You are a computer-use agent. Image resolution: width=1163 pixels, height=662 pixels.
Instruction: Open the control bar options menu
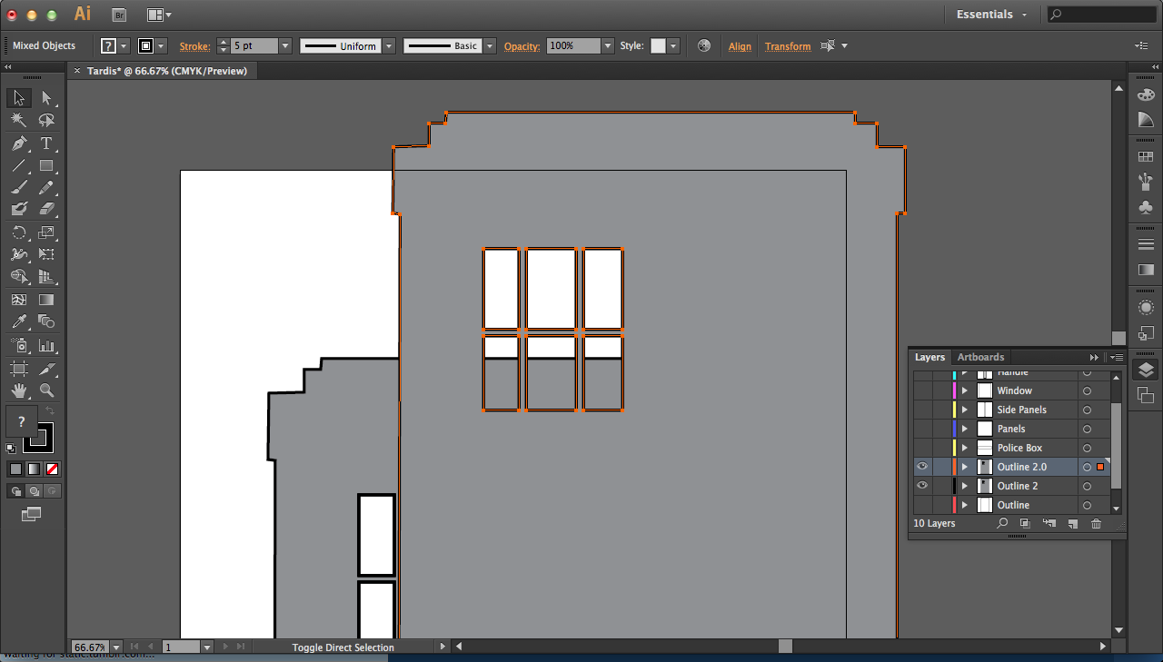click(x=1141, y=45)
